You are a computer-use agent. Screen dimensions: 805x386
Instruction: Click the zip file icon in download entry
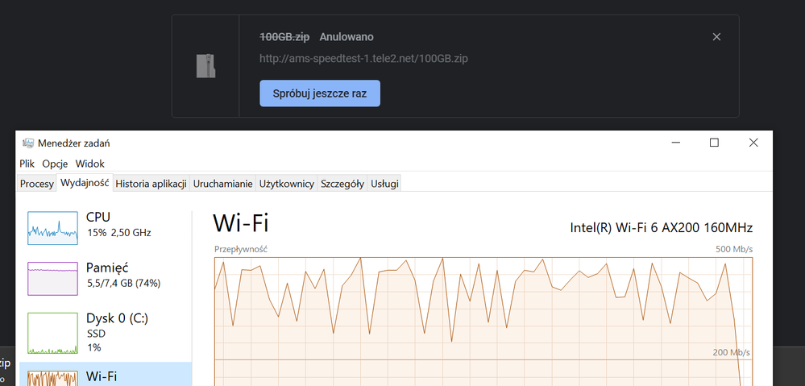click(205, 65)
